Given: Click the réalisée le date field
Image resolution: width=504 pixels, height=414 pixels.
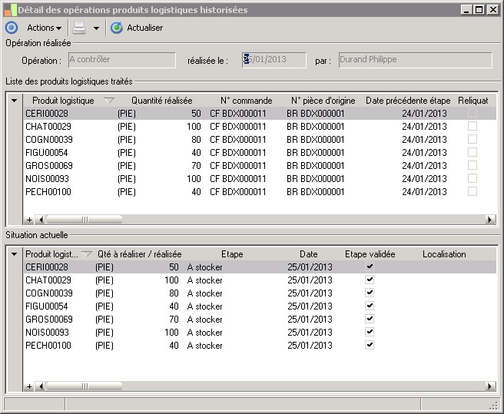Looking at the screenshot, I should point(274,60).
